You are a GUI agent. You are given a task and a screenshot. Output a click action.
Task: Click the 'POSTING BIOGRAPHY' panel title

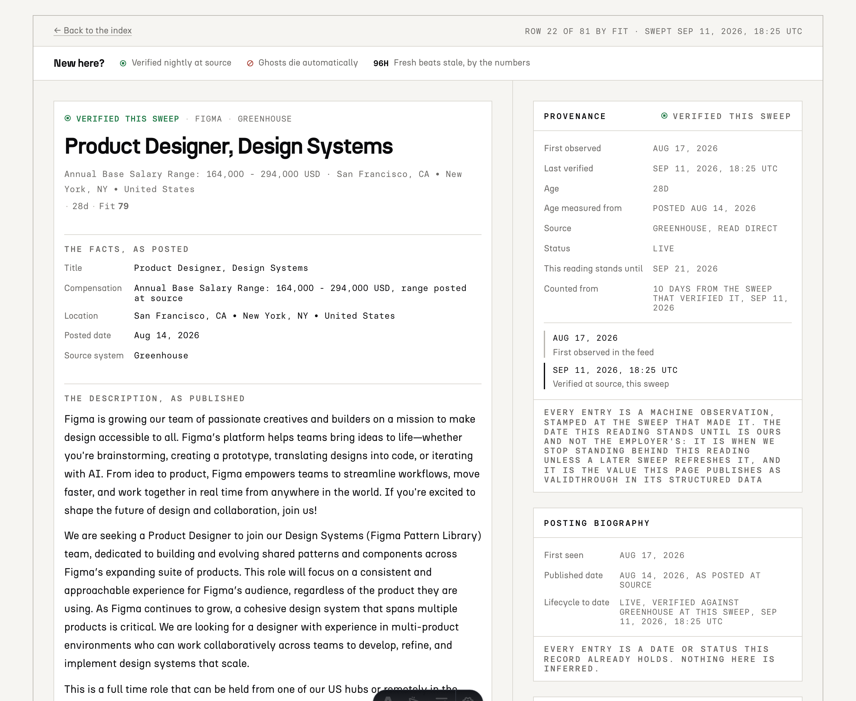tap(597, 523)
